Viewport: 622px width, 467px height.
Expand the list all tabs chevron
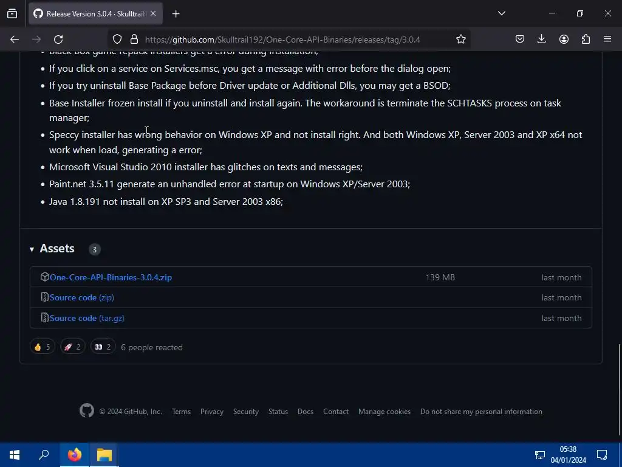(501, 13)
